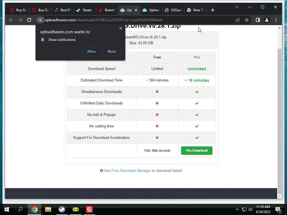Viewport: 287px width, 215px height.
Task: Click scrollbar up arrow
Action: click(x=279, y=28)
